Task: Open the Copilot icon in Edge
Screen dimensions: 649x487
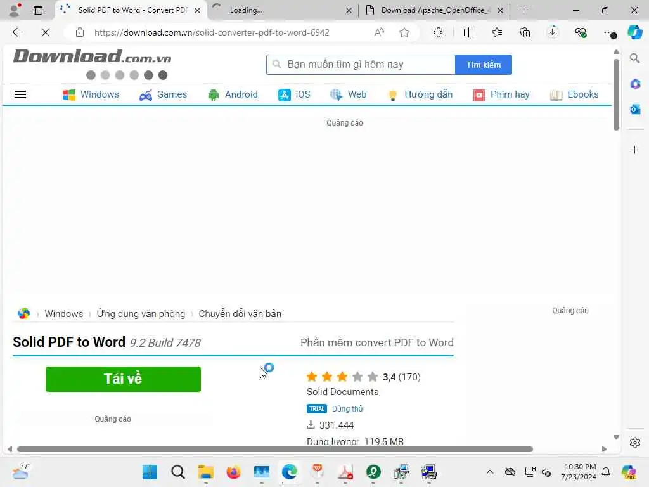Action: (x=634, y=32)
